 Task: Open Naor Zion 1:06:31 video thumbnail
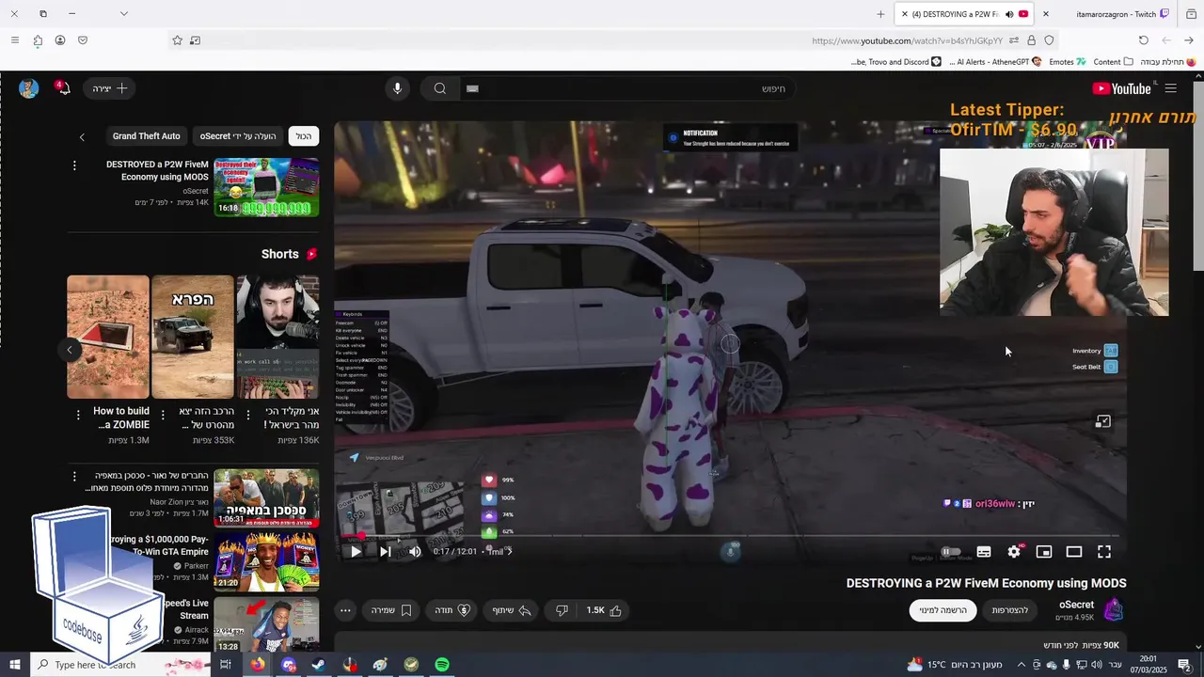(266, 498)
